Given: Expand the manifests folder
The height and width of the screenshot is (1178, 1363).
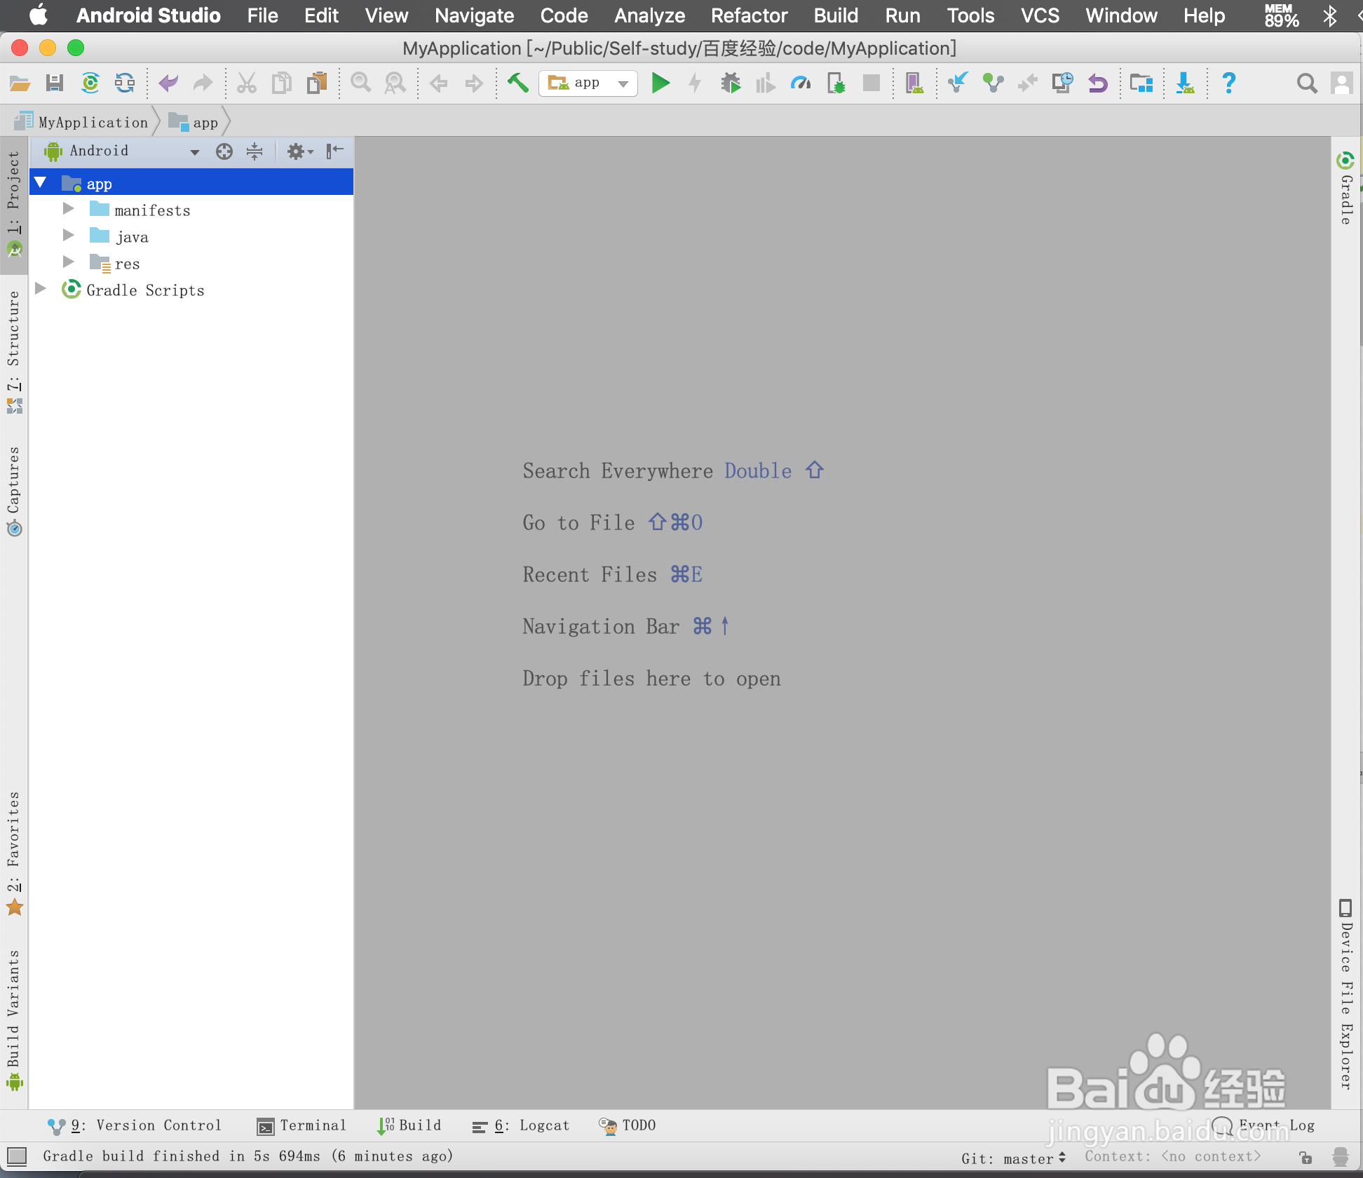Looking at the screenshot, I should [69, 209].
